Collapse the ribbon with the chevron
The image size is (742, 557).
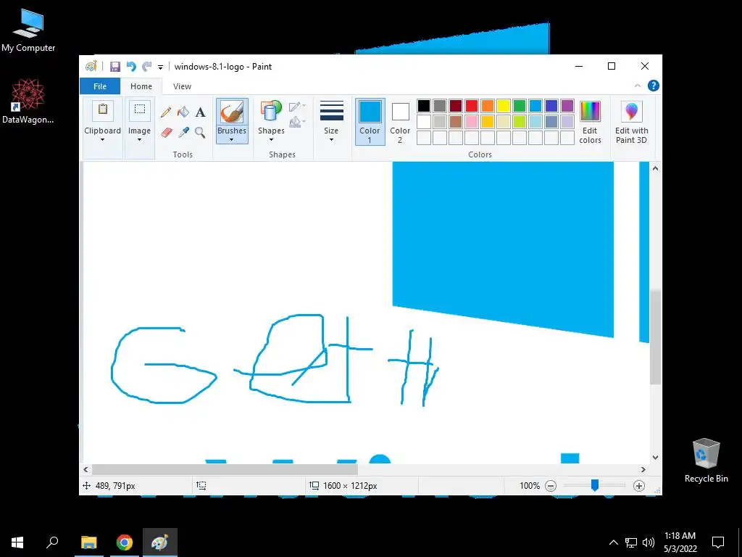pos(638,86)
